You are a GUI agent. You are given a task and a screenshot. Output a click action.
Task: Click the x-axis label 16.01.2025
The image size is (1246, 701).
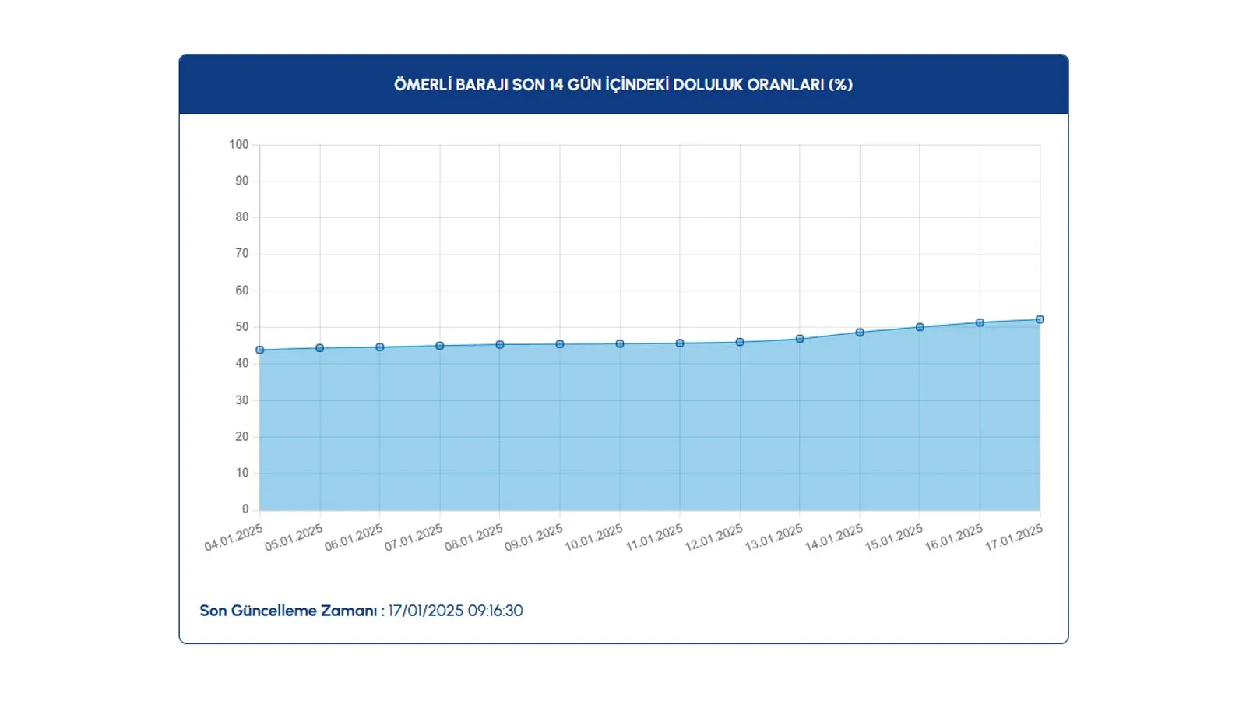pyautogui.click(x=953, y=537)
